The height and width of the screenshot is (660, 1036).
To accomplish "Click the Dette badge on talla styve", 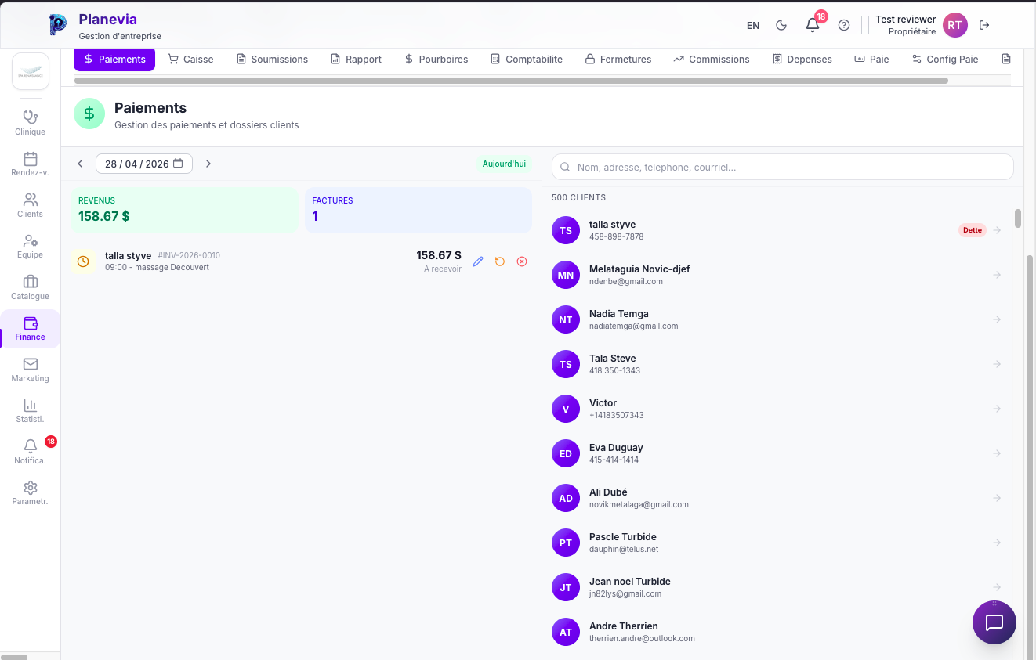I will point(972,230).
